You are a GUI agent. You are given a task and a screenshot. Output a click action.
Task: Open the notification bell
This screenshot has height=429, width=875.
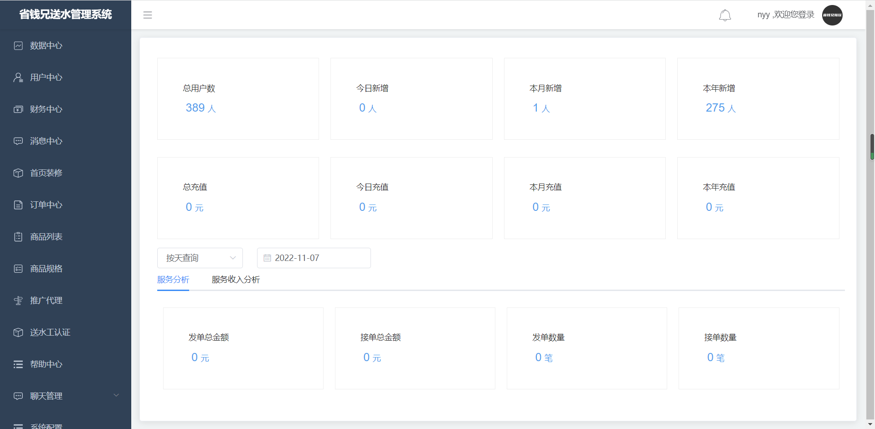coord(725,15)
